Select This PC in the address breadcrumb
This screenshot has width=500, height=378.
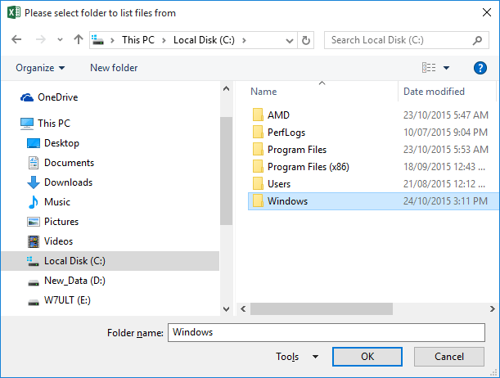tap(138, 40)
